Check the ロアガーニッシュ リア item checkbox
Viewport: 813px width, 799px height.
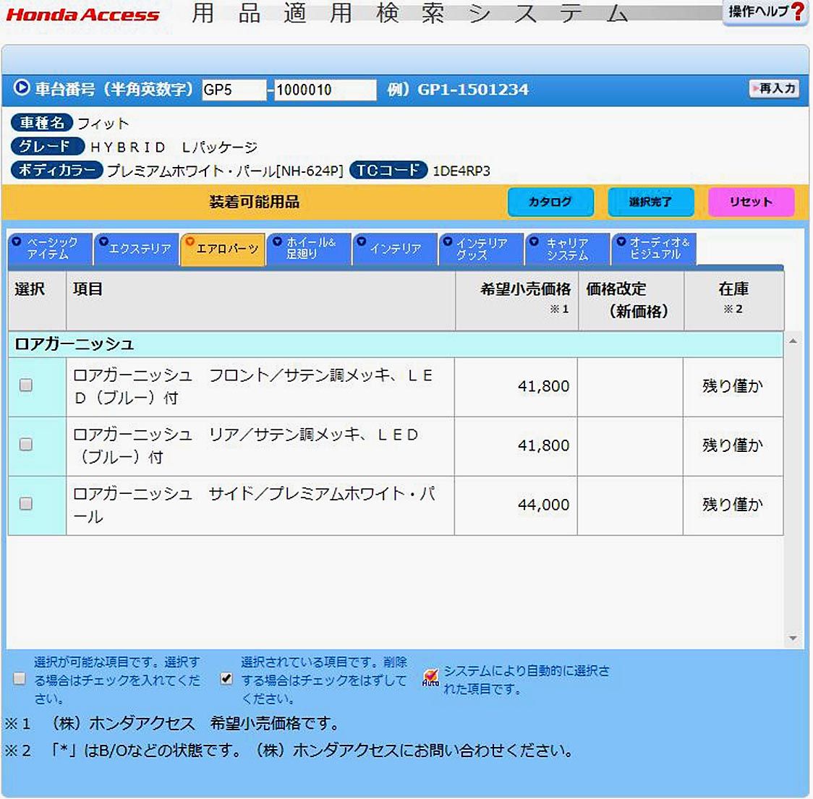[26, 445]
